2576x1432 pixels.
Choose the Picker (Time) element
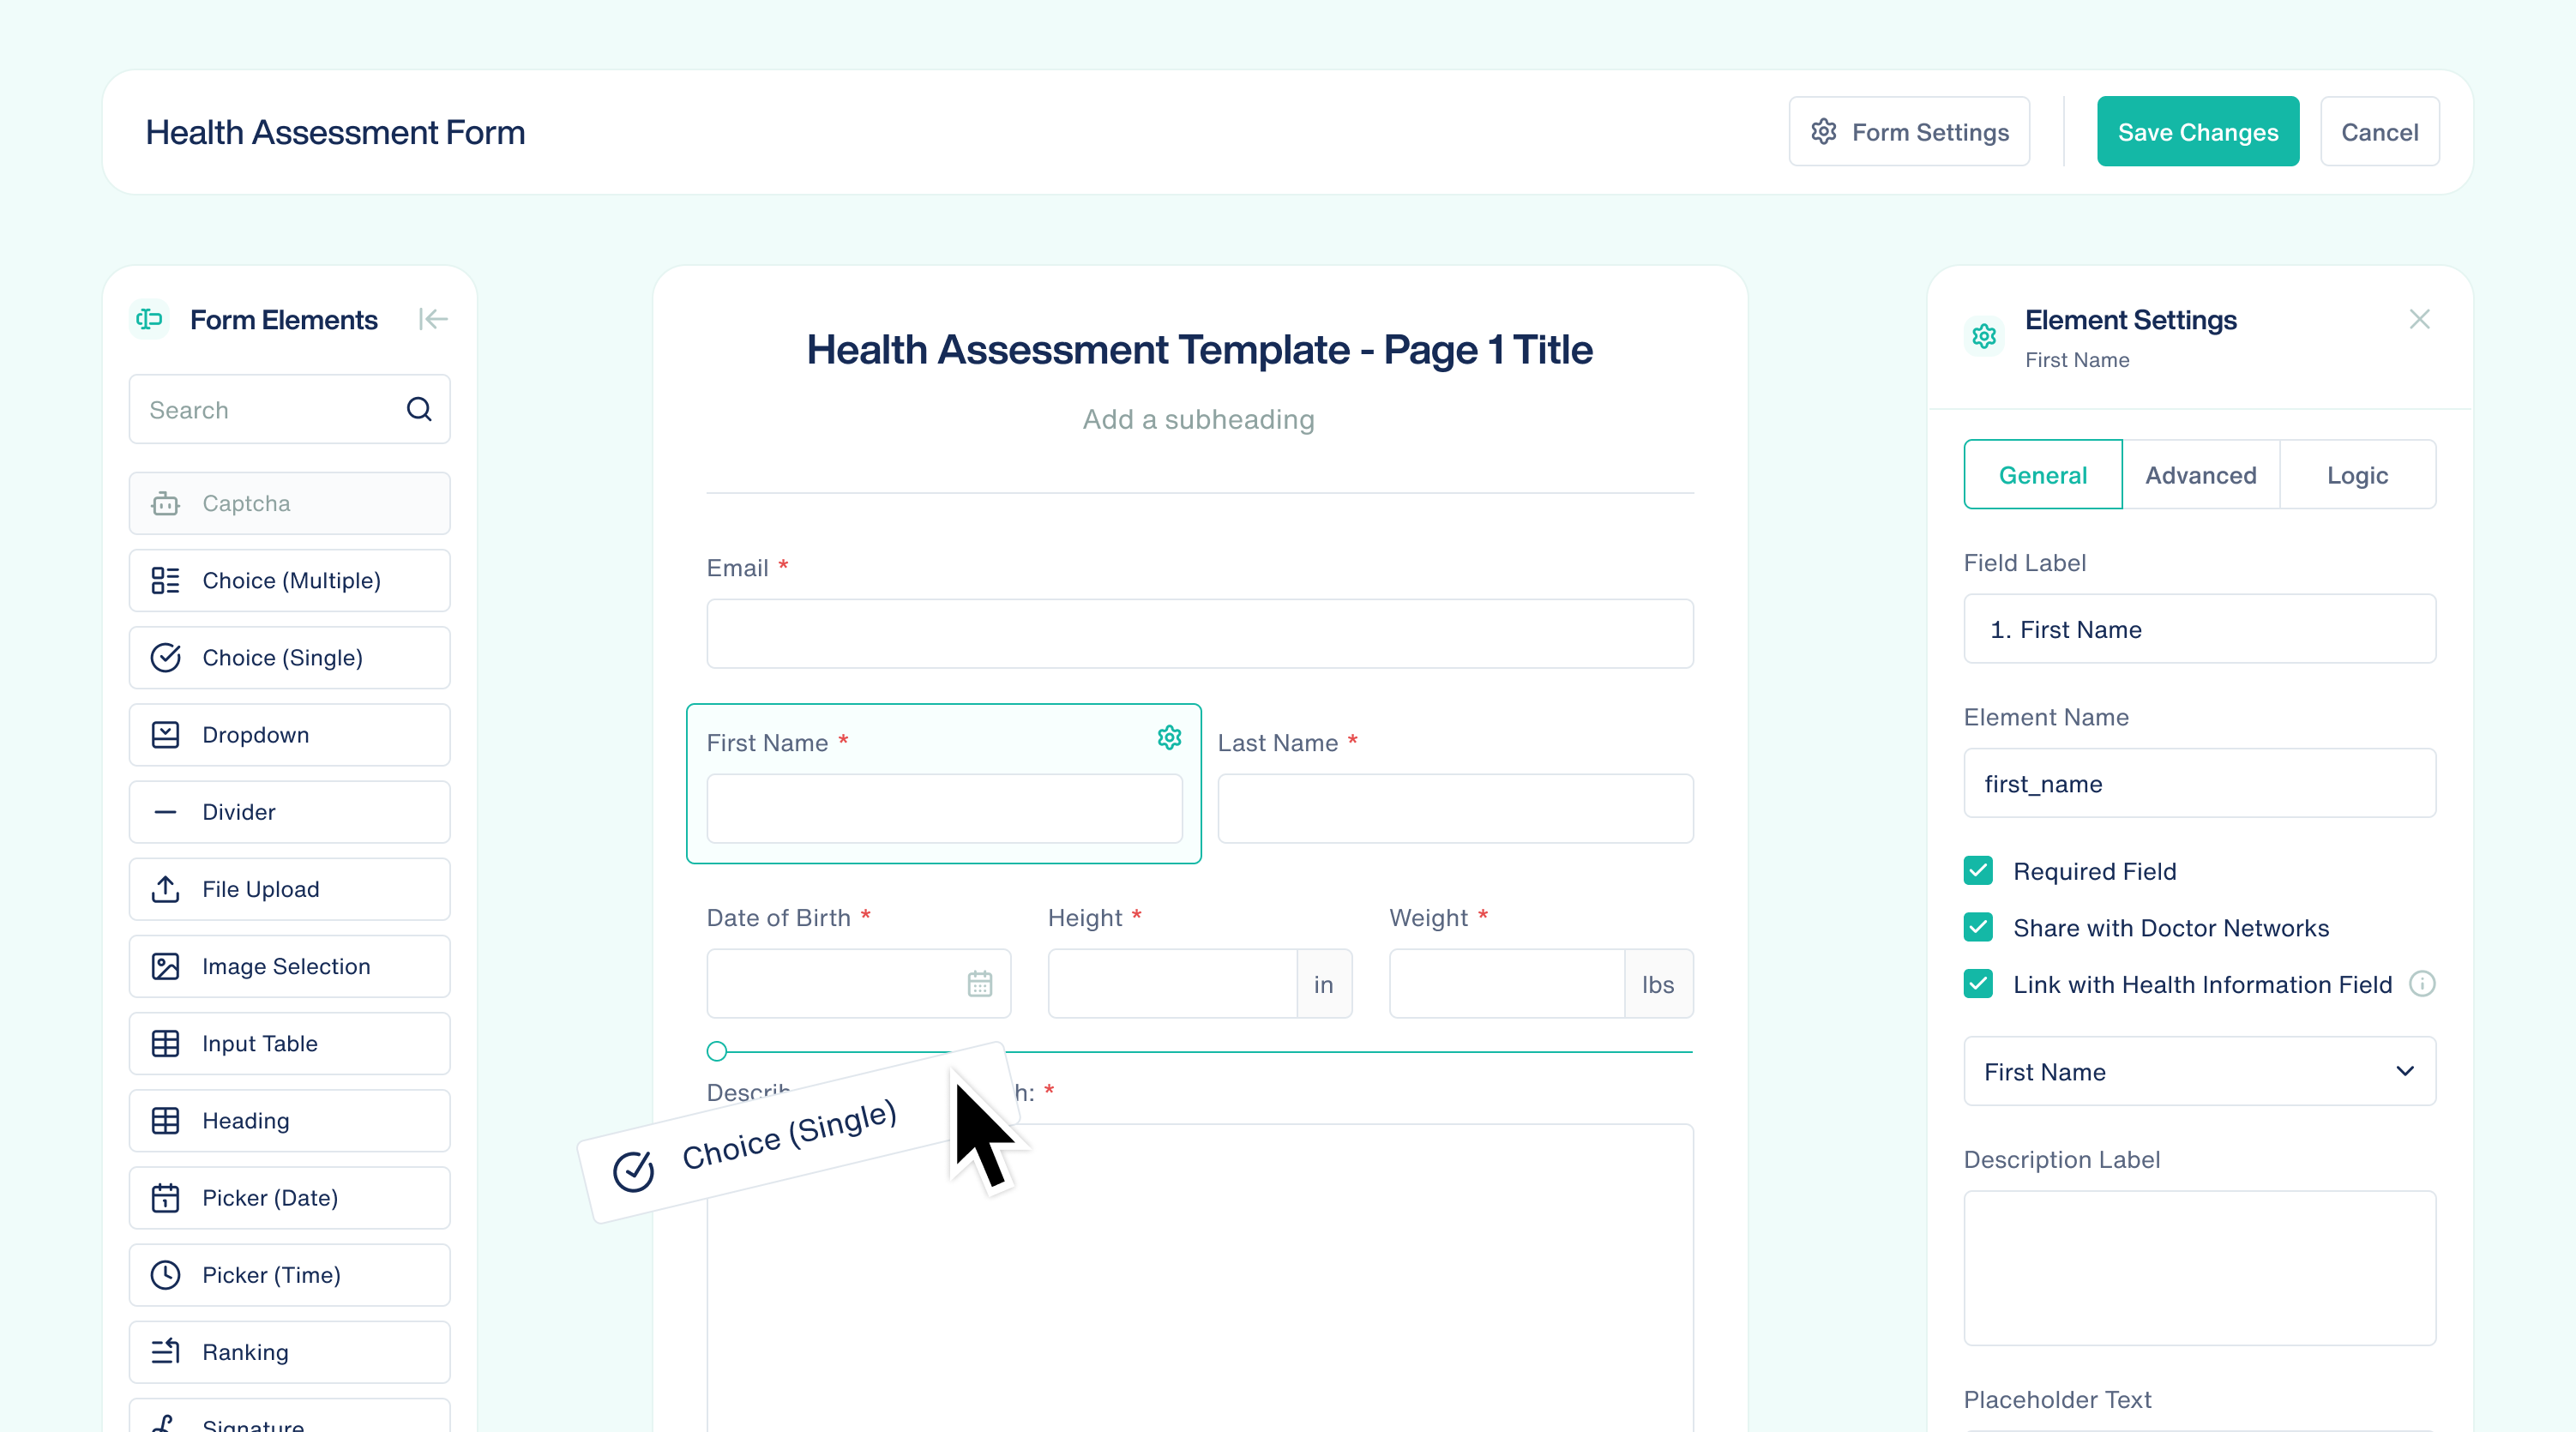point(289,1275)
